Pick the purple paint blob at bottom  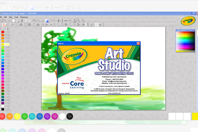click(47, 116)
